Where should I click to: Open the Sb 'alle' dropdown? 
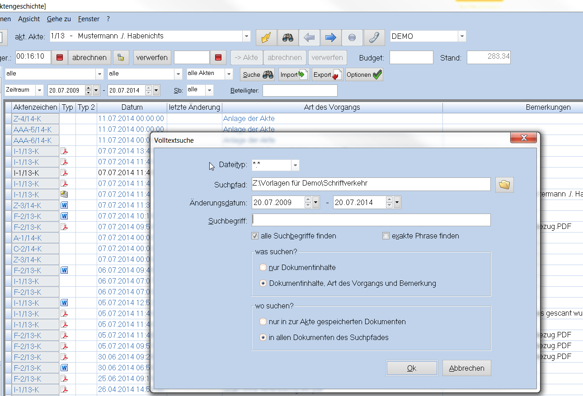tap(209, 90)
